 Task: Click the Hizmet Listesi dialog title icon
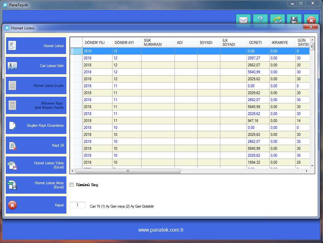[x=7, y=28]
